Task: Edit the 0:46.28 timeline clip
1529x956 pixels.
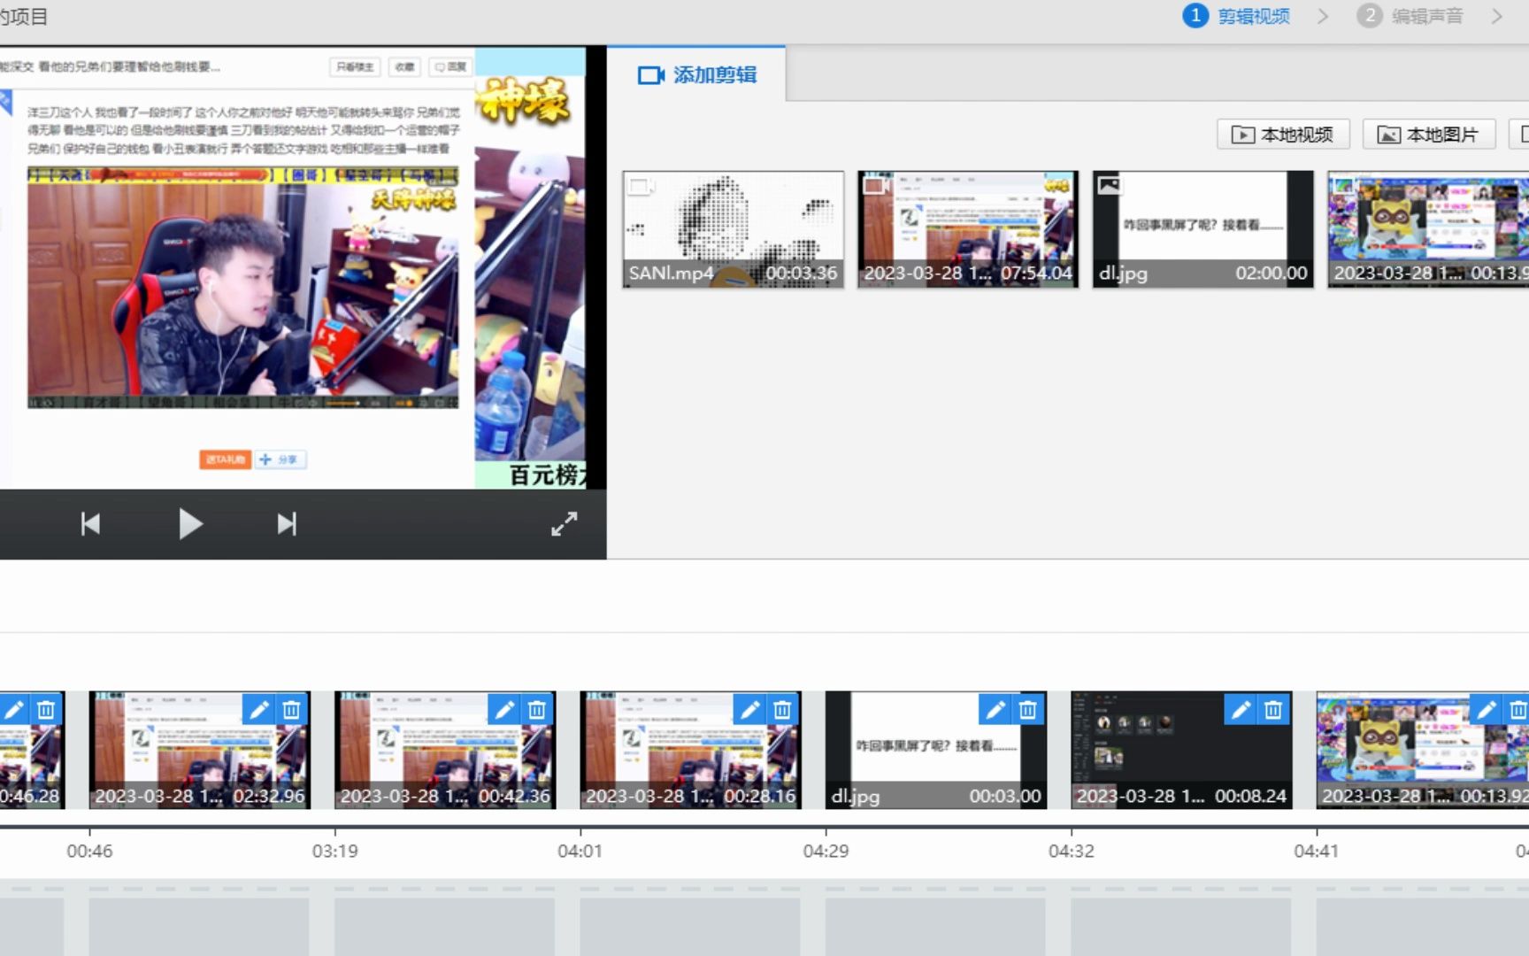Action: point(14,710)
